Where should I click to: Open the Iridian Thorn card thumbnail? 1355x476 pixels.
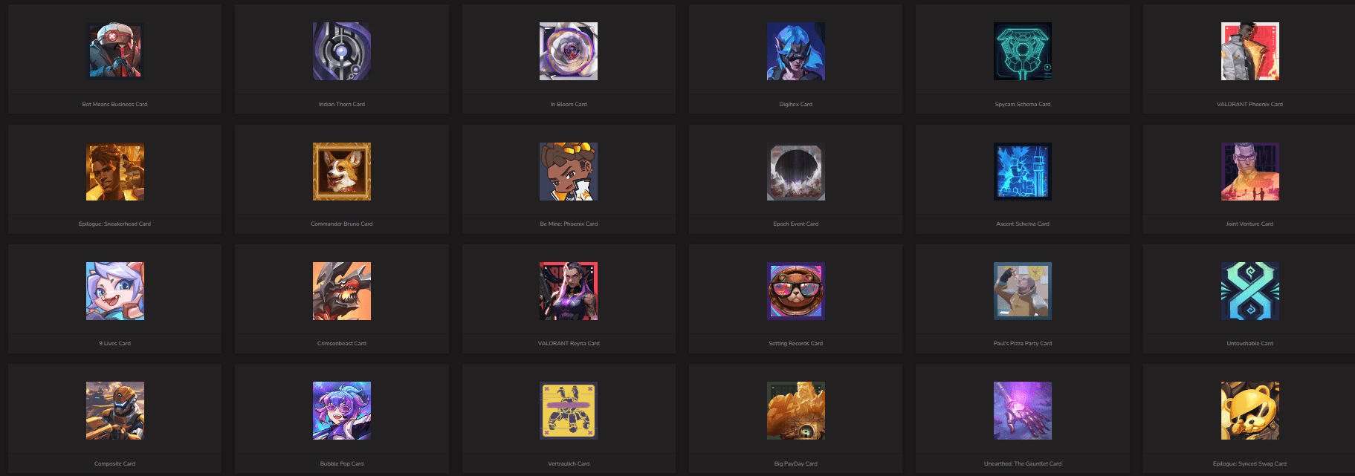point(342,51)
